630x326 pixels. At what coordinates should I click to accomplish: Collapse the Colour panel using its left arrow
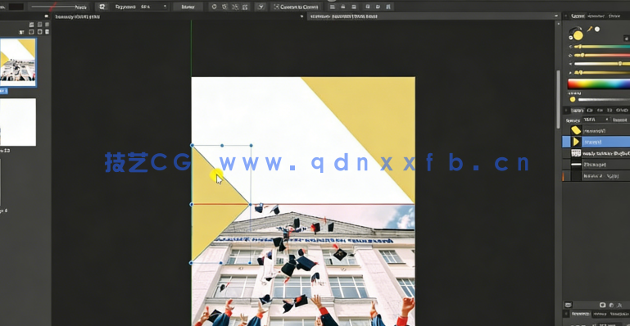click(566, 16)
